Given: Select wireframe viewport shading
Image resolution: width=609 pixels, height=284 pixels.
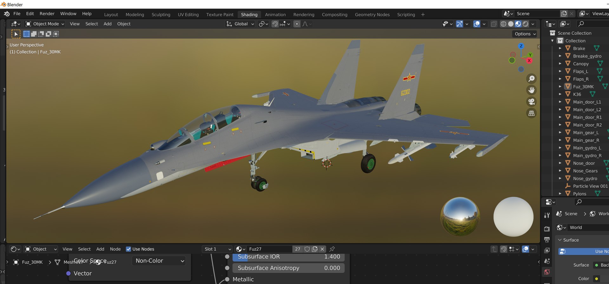Looking at the screenshot, I should click(503, 24).
